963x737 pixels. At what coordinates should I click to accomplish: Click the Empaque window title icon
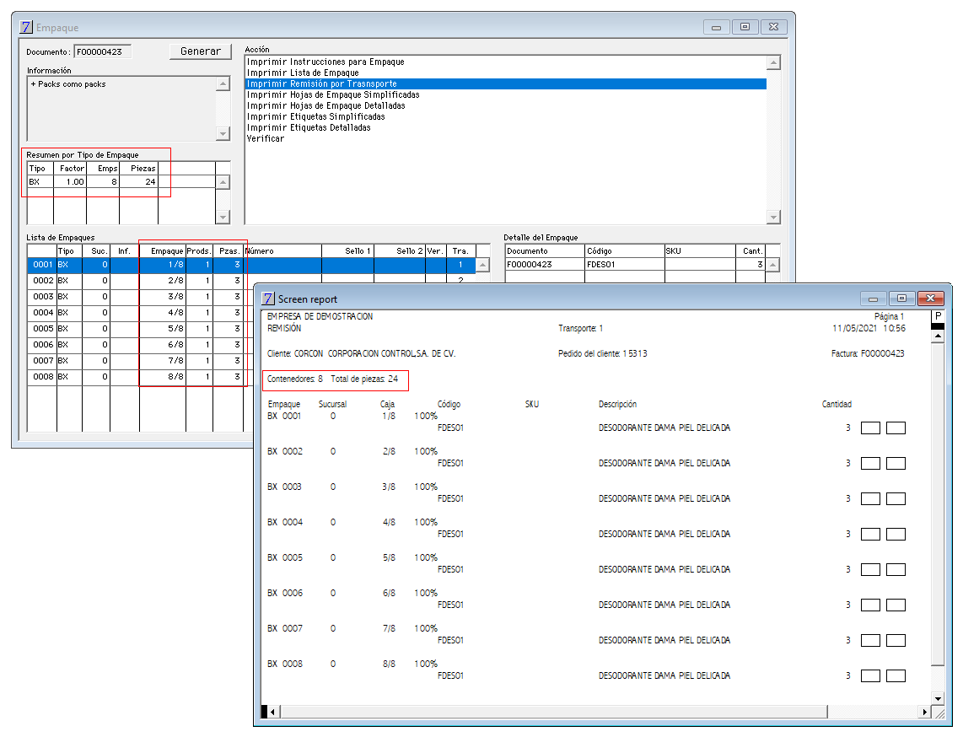pyautogui.click(x=26, y=27)
